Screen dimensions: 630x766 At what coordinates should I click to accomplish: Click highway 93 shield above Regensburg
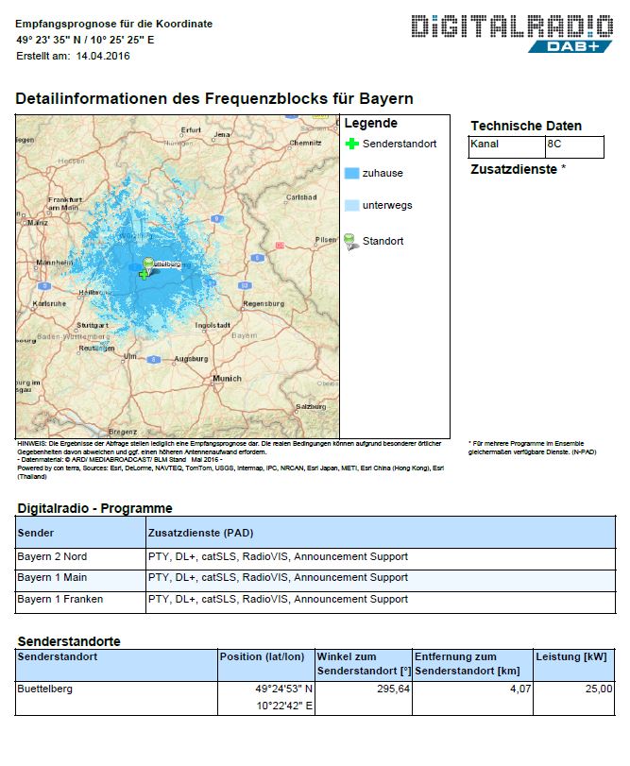(x=244, y=284)
